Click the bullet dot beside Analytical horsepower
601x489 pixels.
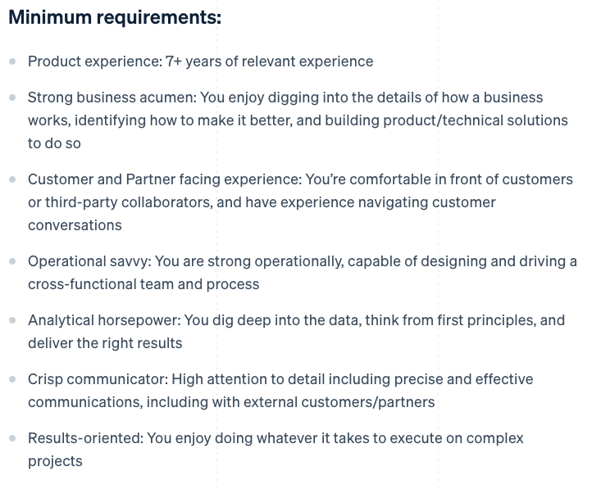click(12, 320)
